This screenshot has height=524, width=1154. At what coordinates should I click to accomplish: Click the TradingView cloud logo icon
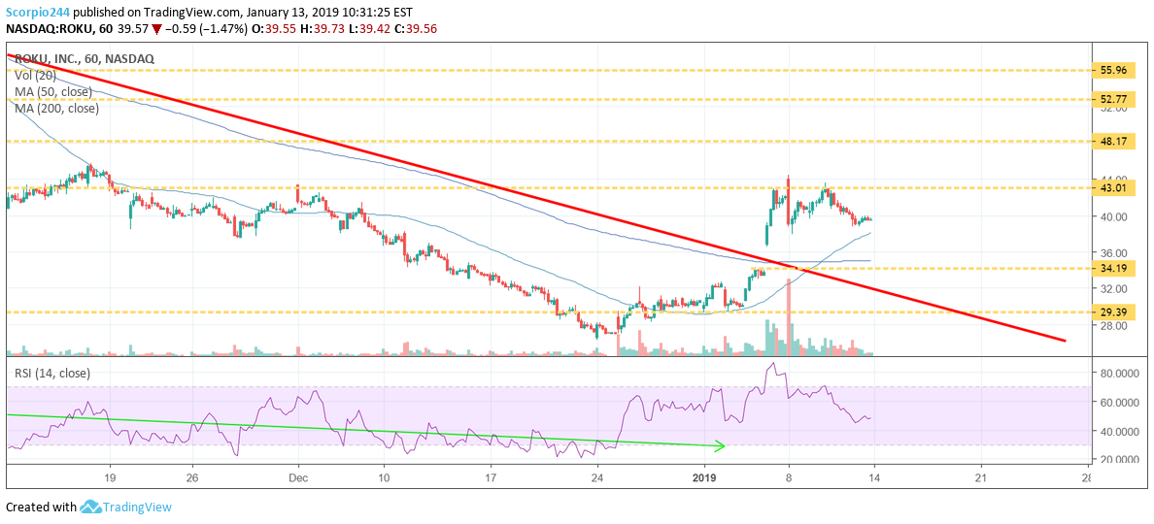[91, 507]
